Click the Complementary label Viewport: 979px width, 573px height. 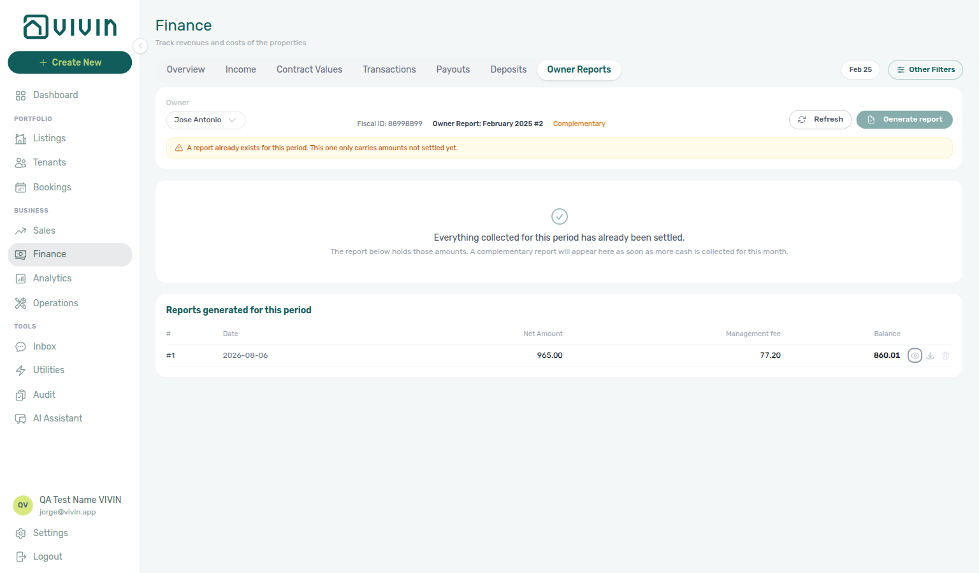[x=579, y=124]
